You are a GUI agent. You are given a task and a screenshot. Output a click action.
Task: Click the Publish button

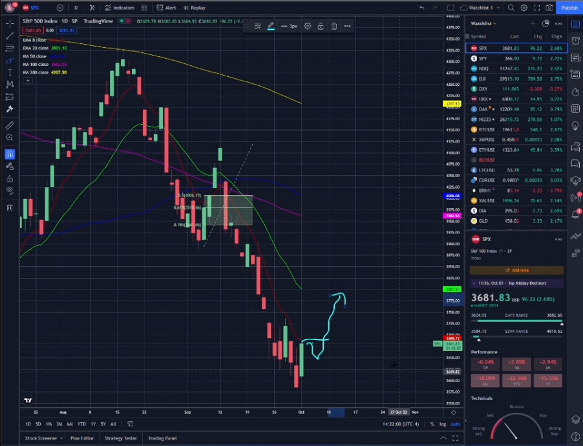coord(569,8)
